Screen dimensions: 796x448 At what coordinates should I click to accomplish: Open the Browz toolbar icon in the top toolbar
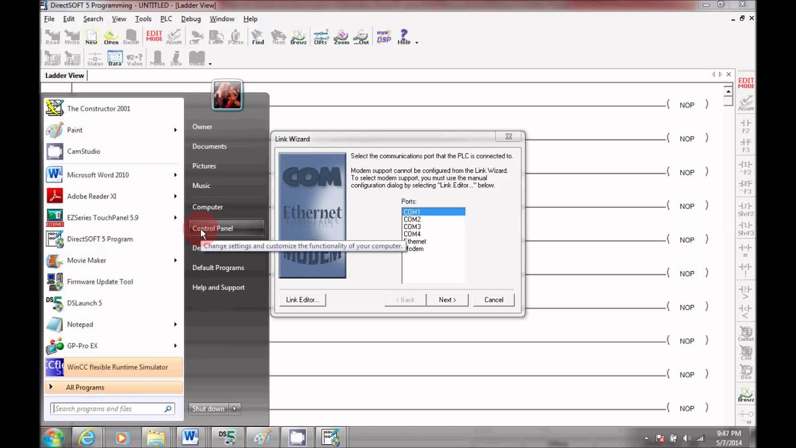pyautogui.click(x=298, y=37)
